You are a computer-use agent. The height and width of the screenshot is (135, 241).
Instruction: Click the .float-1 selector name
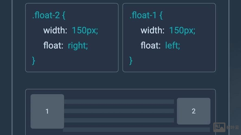[x=143, y=15]
